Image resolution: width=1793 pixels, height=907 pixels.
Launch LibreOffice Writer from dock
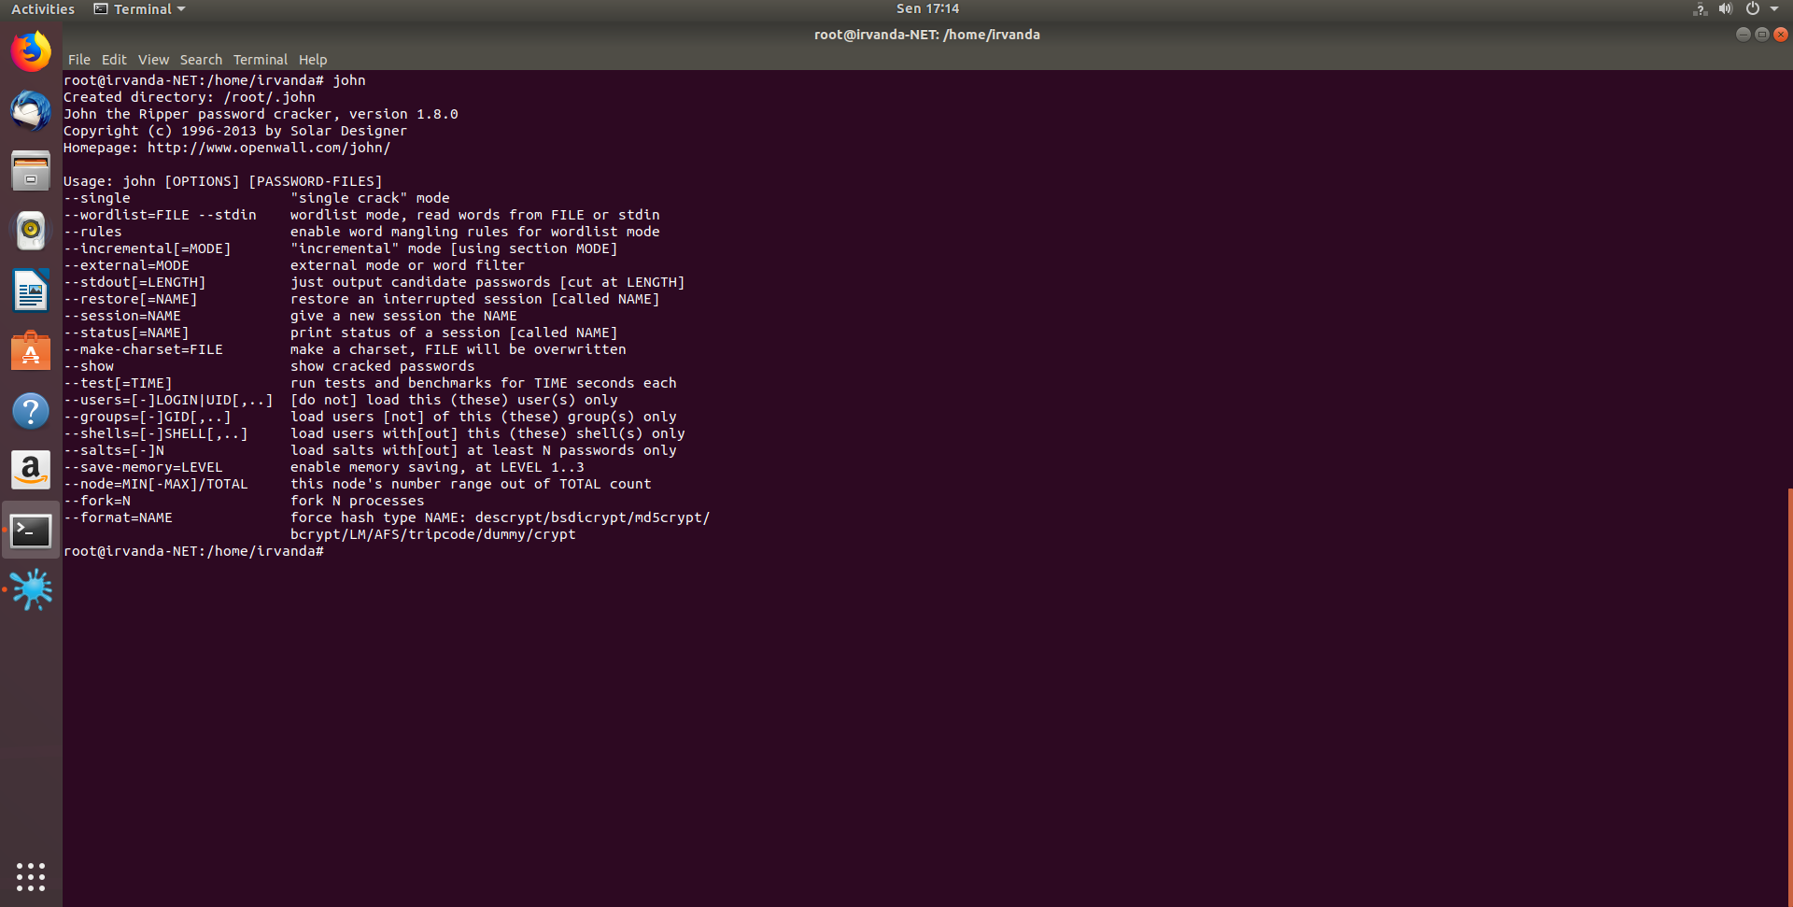click(x=31, y=291)
